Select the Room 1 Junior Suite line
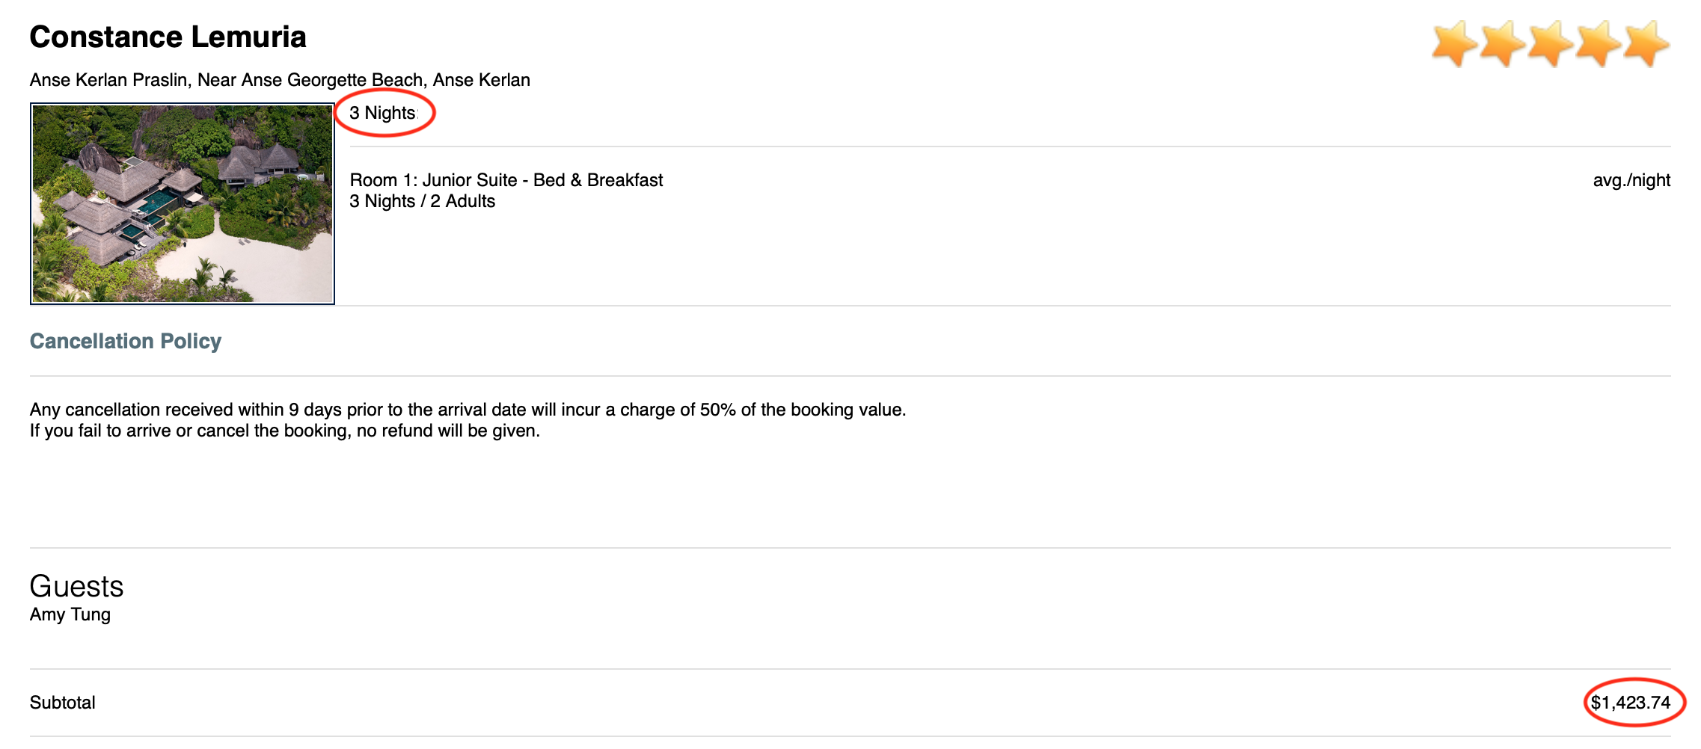Viewport: 1701px width, 749px height. [x=506, y=180]
